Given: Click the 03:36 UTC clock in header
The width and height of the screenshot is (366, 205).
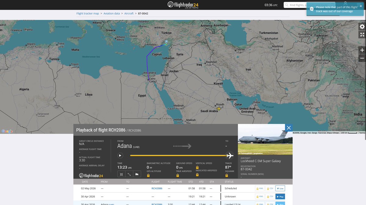Looking at the screenshot, I should (x=271, y=5).
